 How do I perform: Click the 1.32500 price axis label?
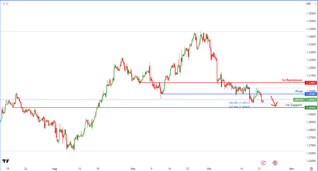311,60
